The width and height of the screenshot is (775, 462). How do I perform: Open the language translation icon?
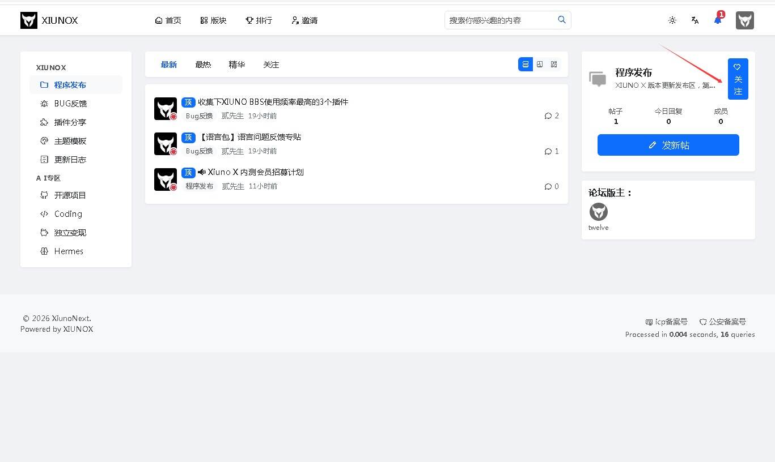point(695,20)
